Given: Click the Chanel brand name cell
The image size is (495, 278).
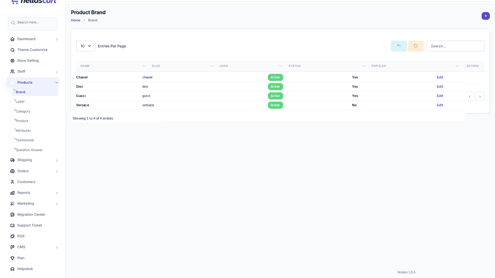Looking at the screenshot, I should pyautogui.click(x=82, y=78).
